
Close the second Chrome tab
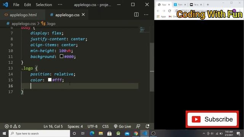(185, 5)
